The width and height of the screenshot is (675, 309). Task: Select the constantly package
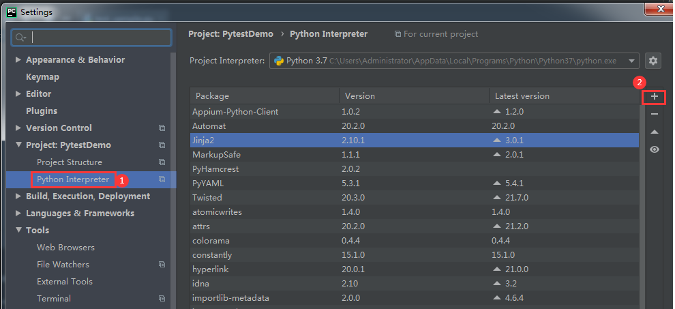[415, 254]
